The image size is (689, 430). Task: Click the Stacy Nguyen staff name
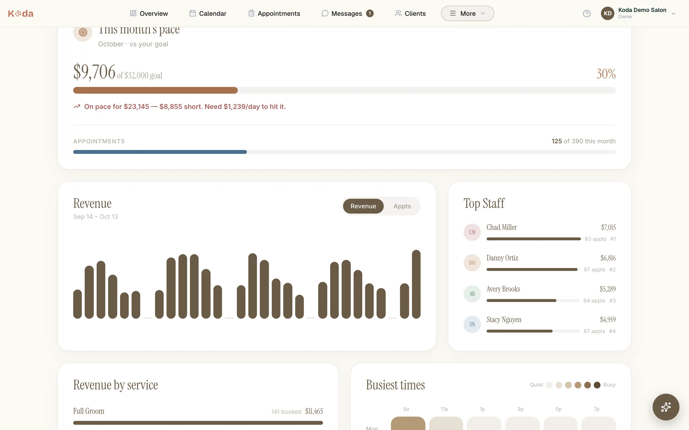click(x=504, y=320)
